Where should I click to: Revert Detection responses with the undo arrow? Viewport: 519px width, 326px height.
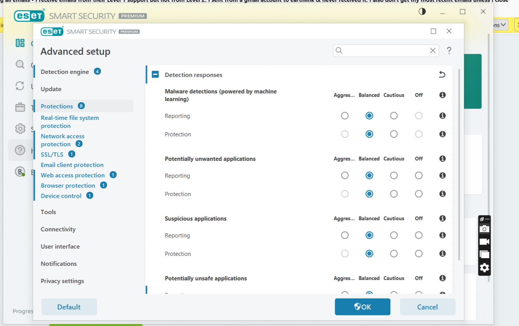pos(442,75)
